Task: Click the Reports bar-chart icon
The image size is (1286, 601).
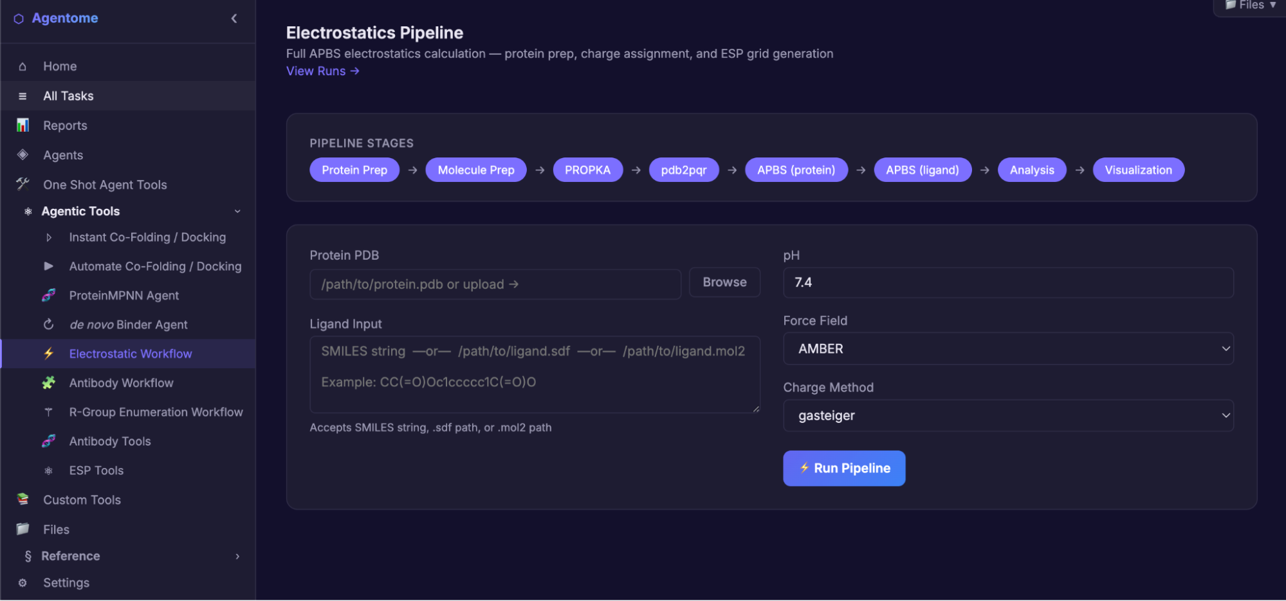Action: tap(23, 125)
